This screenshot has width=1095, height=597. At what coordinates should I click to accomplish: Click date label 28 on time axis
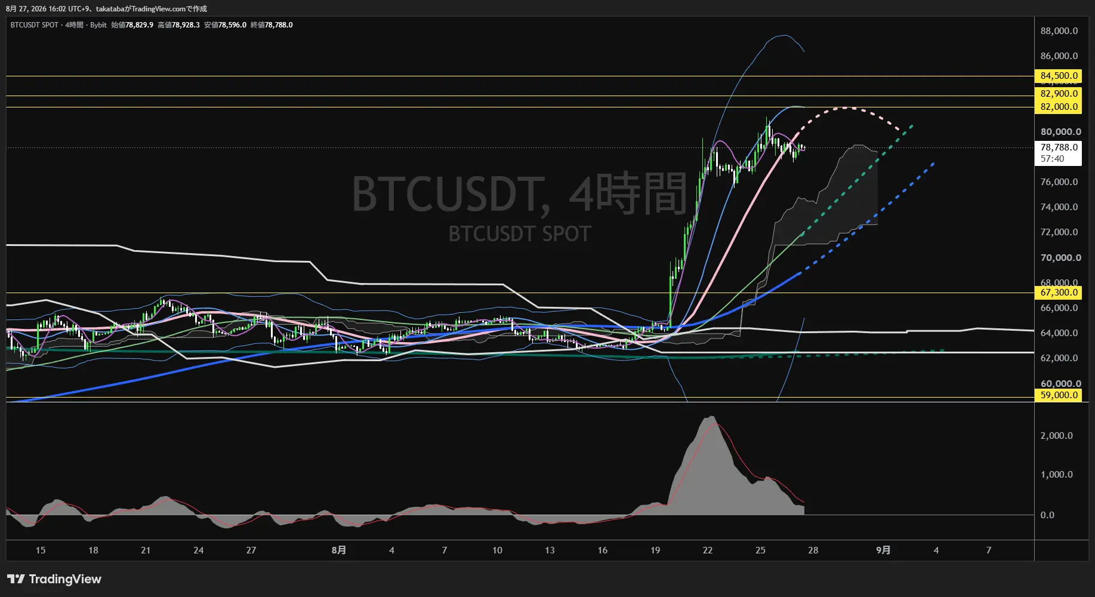click(x=813, y=550)
